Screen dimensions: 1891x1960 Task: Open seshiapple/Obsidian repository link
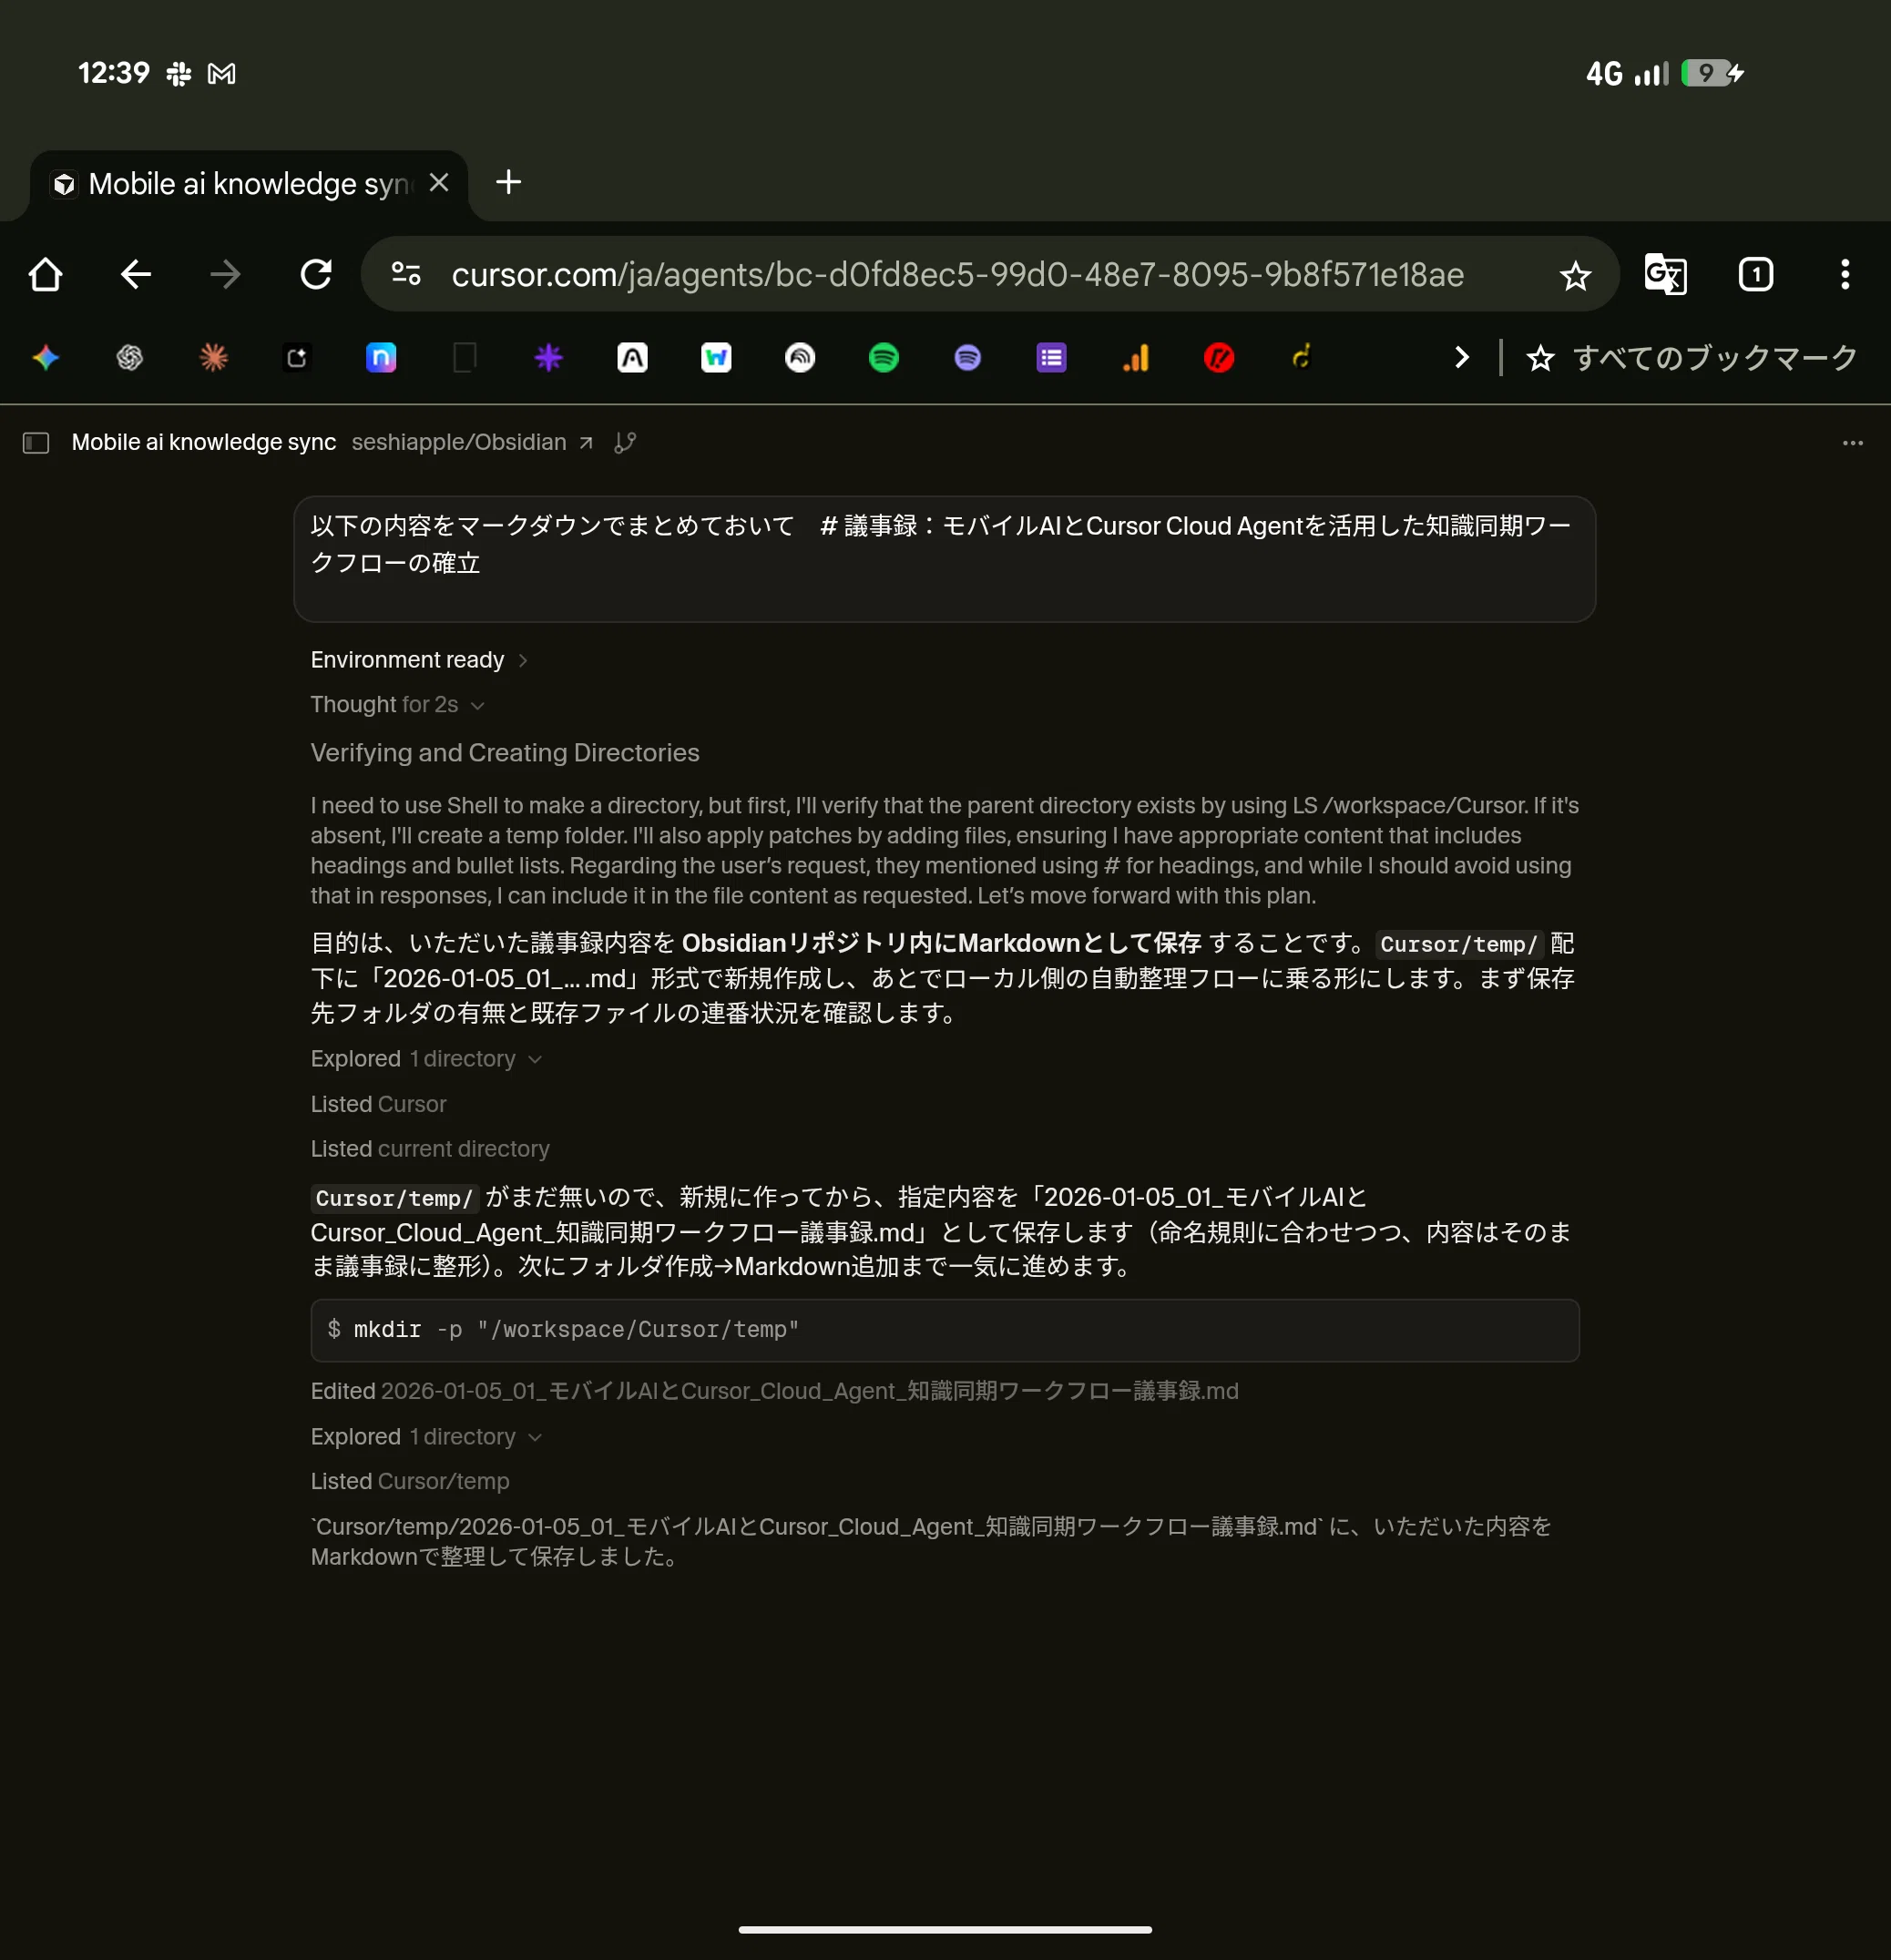click(472, 442)
